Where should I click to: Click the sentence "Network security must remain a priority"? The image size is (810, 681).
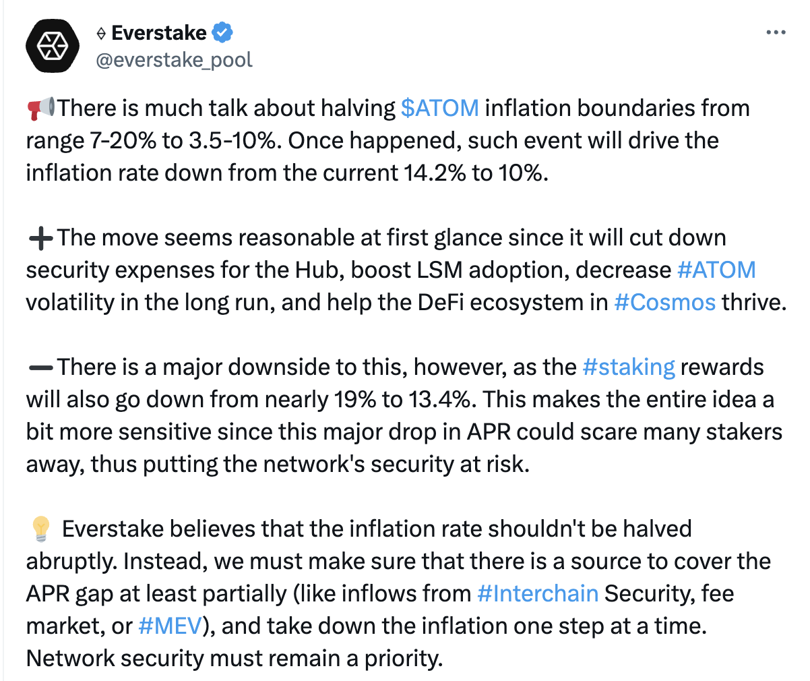pyautogui.click(x=234, y=658)
